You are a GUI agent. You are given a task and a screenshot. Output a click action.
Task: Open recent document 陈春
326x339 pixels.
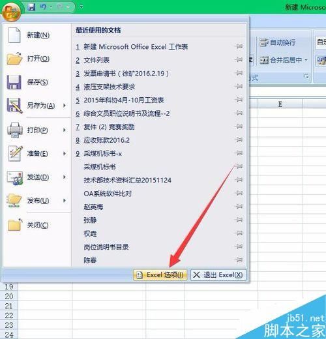point(90,260)
